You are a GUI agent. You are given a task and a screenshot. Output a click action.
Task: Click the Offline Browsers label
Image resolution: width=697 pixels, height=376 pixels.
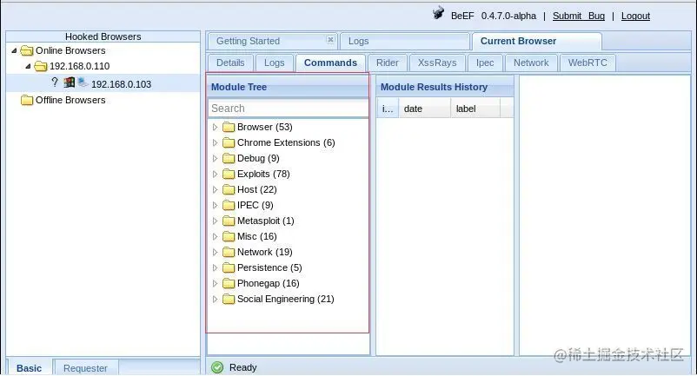pyautogui.click(x=70, y=101)
